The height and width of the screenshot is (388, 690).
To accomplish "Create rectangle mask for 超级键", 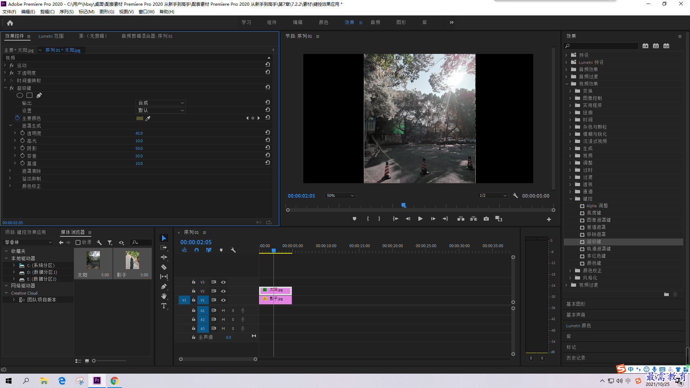I will click(29, 95).
